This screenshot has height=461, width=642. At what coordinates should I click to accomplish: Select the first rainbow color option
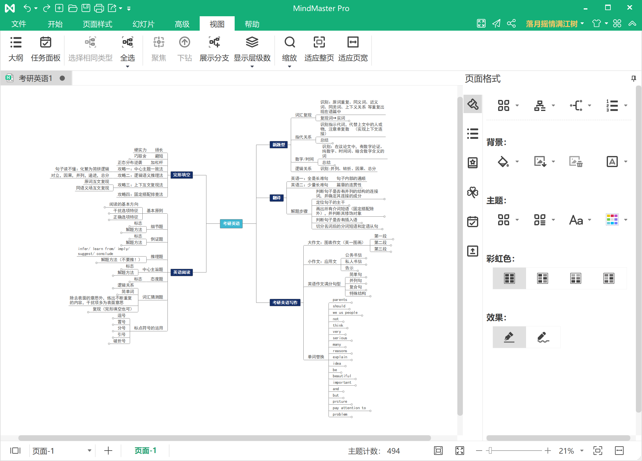point(509,278)
